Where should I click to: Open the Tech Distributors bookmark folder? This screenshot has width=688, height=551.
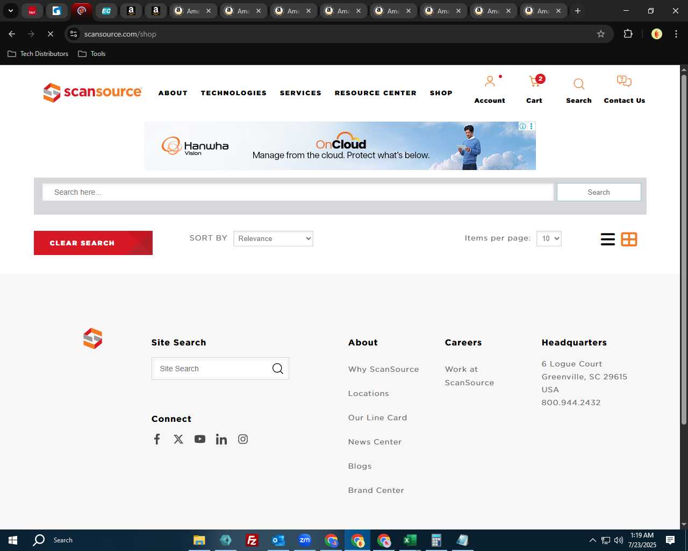click(38, 54)
